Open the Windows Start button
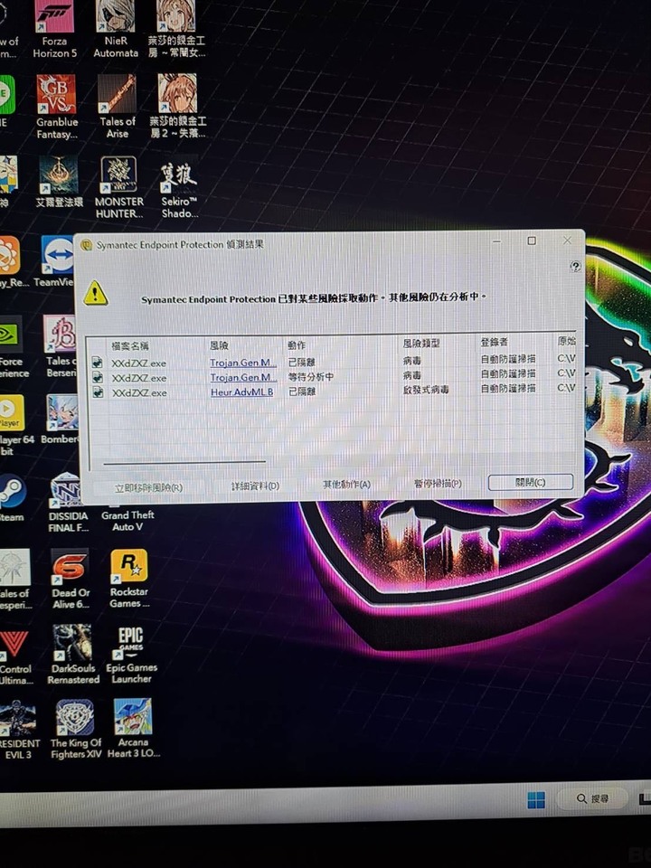Viewport: 651px width, 868px height. [536, 799]
